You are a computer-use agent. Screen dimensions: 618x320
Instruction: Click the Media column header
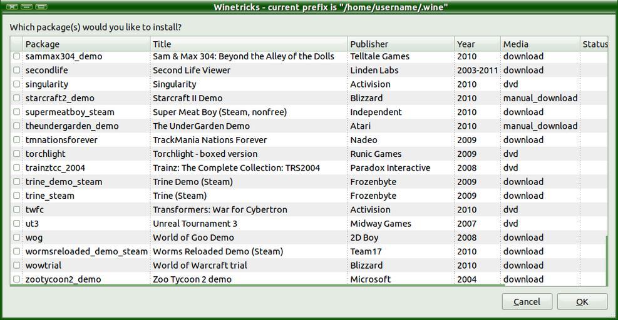pos(540,44)
